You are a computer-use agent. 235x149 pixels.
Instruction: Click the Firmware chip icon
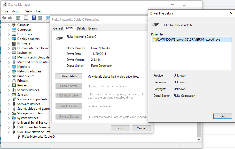point(14,43)
